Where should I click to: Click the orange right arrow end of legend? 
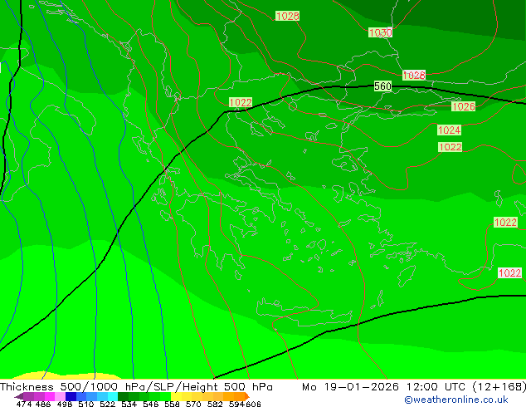pyautogui.click(x=247, y=396)
